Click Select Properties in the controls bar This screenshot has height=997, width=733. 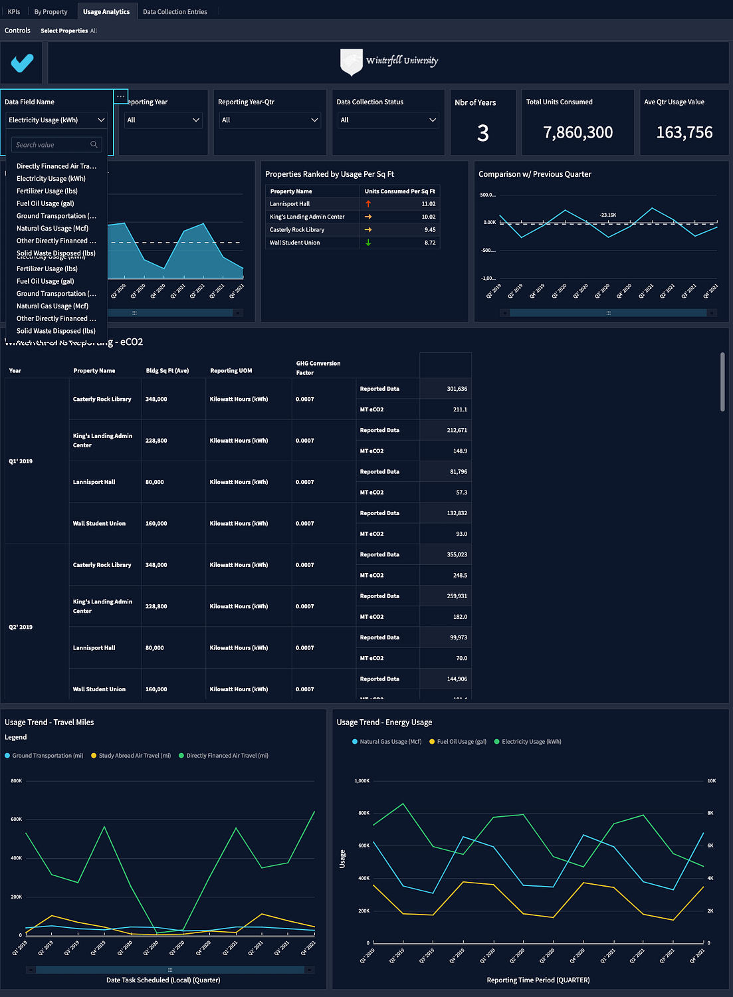click(64, 31)
